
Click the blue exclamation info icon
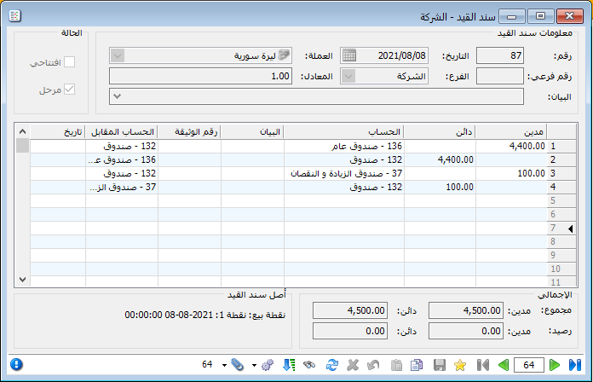pos(16,365)
